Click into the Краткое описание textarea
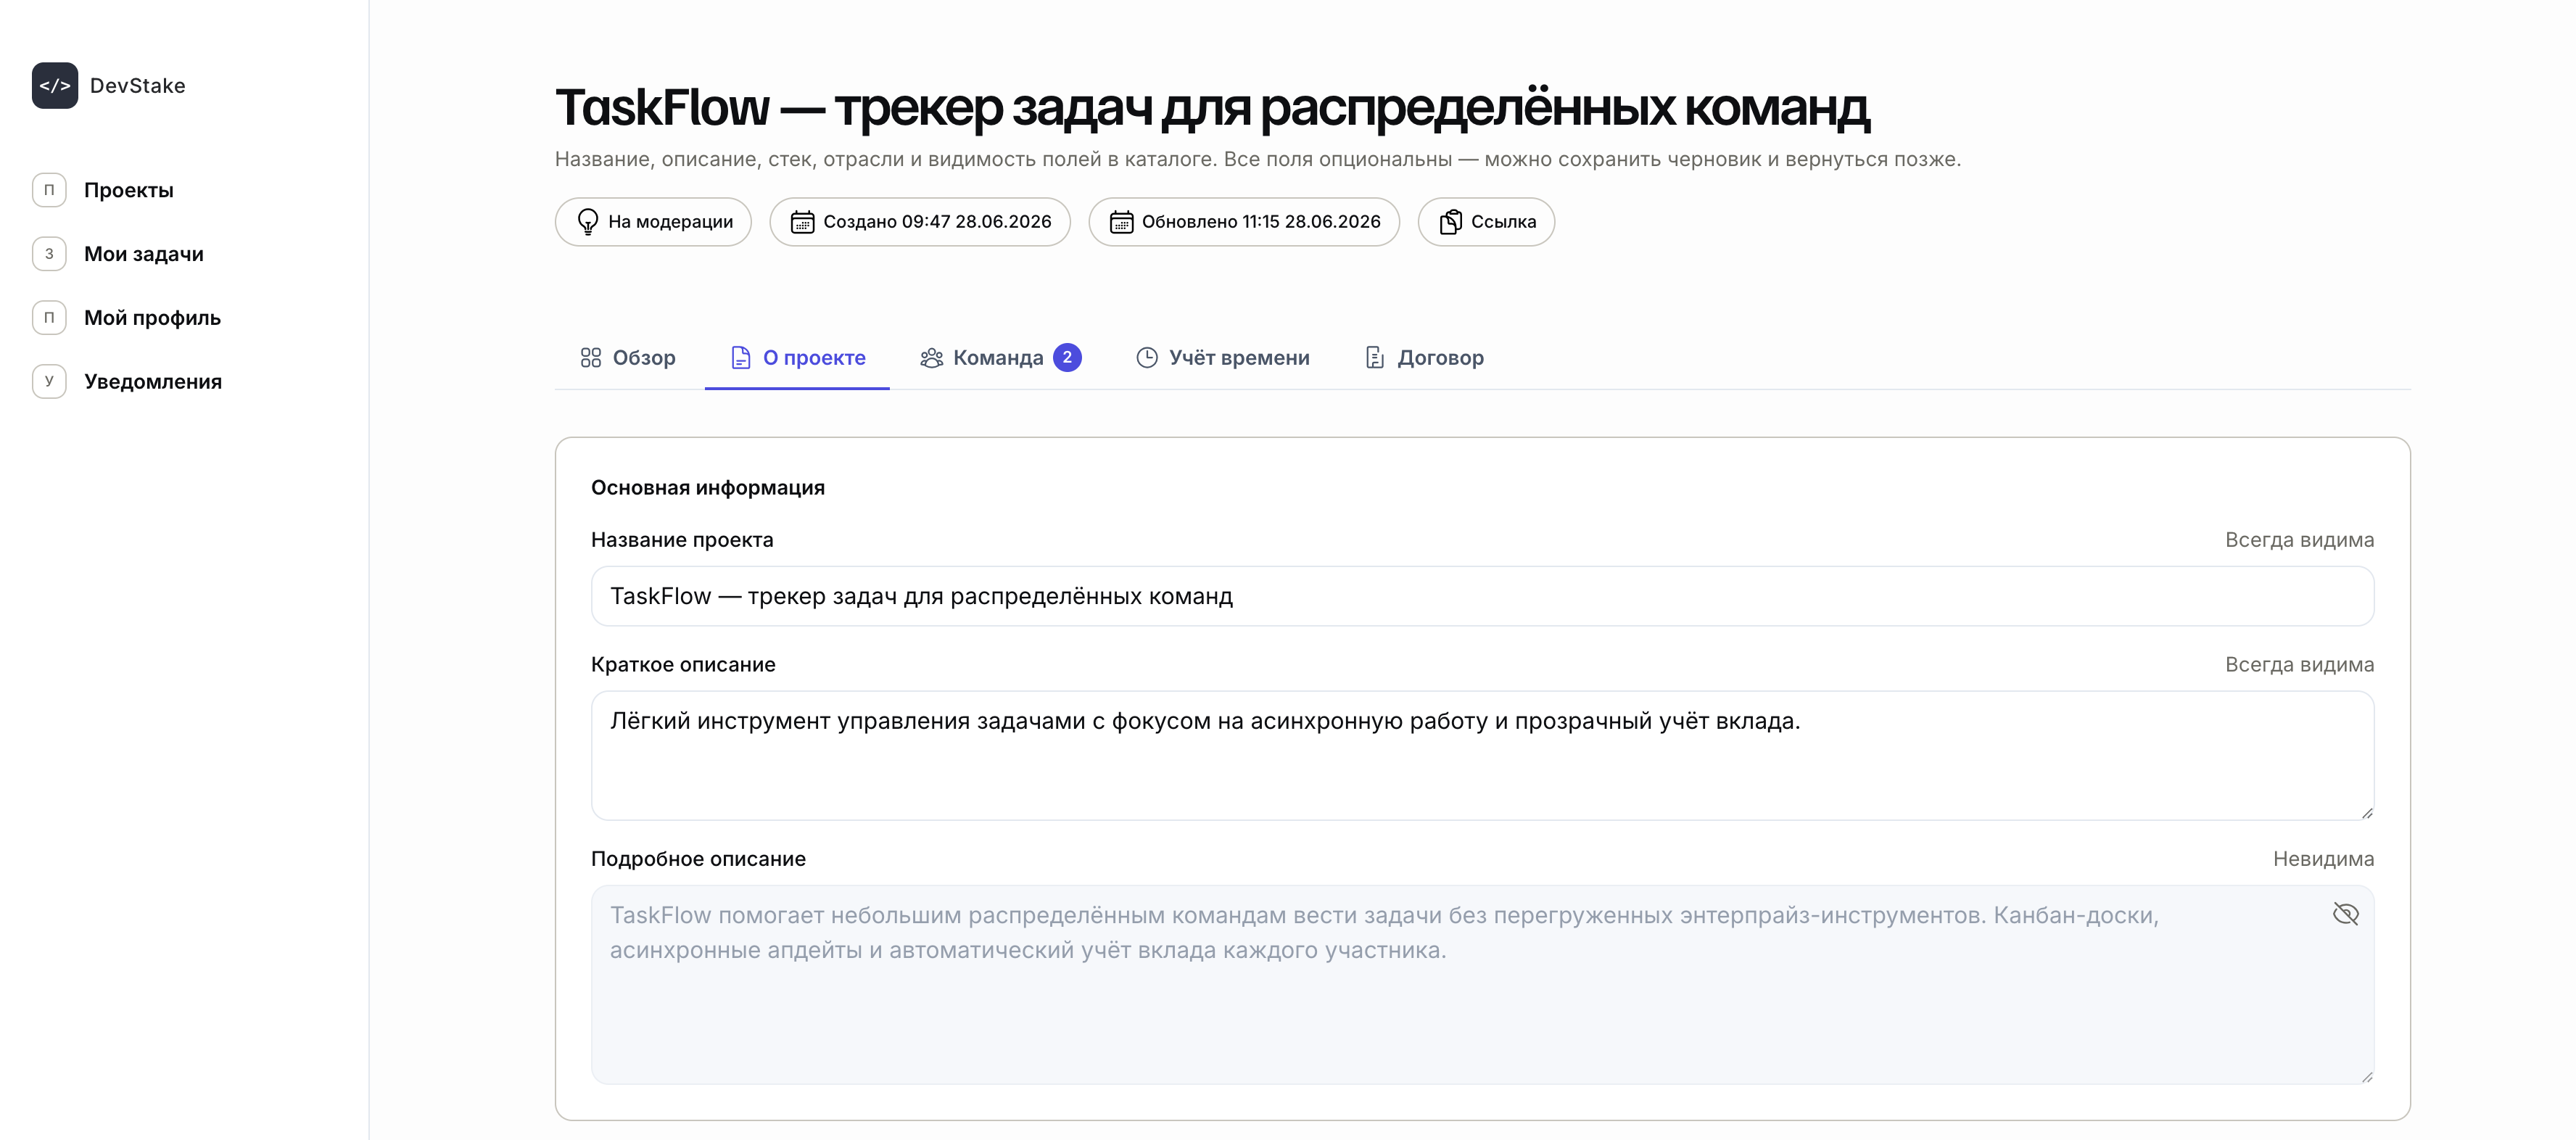Image resolution: width=2576 pixels, height=1140 pixels. (x=1482, y=756)
